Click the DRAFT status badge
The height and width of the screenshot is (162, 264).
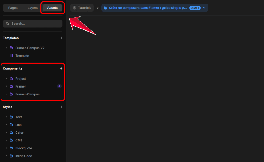(x=195, y=8)
